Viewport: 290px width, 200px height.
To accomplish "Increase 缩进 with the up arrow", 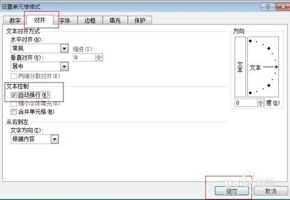I will [x=99, y=56].
